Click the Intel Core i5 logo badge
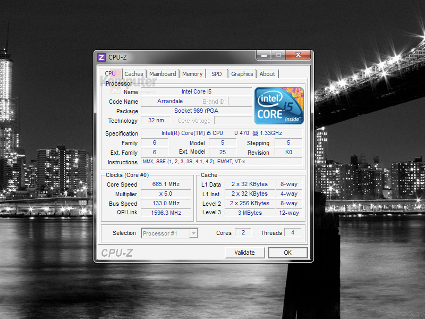The image size is (425, 319). (279, 106)
